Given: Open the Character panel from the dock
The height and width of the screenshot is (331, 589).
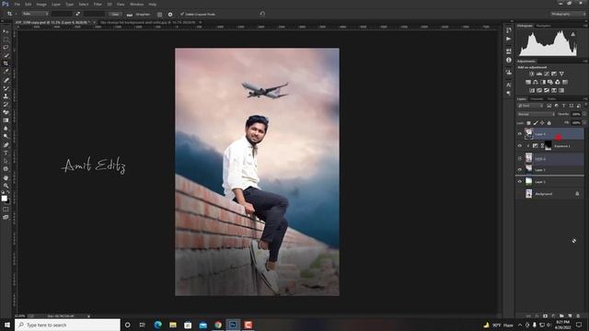Looking at the screenshot, I should pyautogui.click(x=509, y=86).
